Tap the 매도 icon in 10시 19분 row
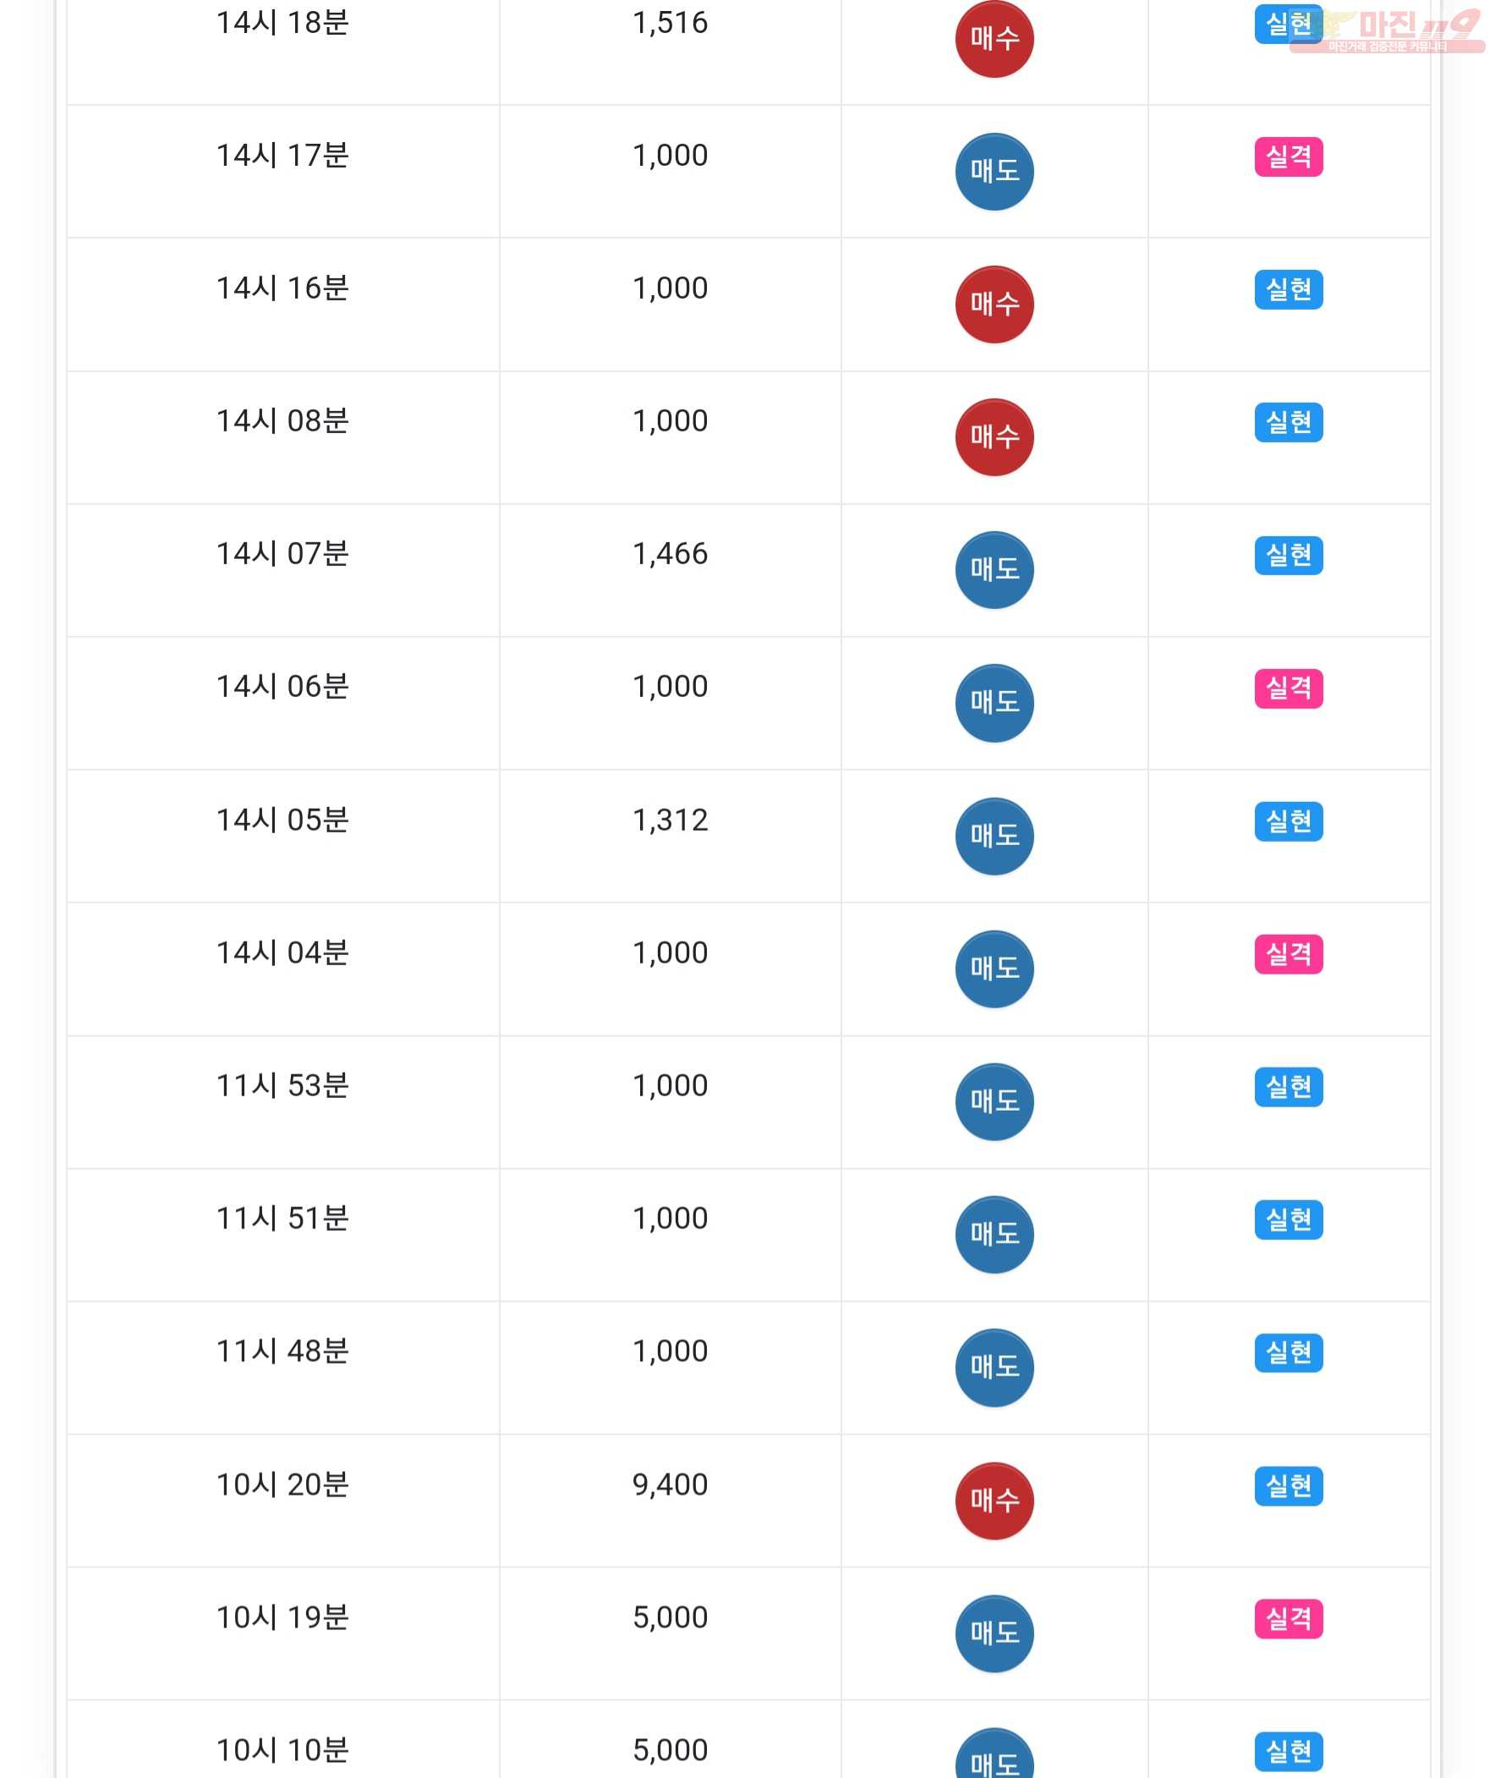The height and width of the screenshot is (1778, 1495). click(x=994, y=1633)
